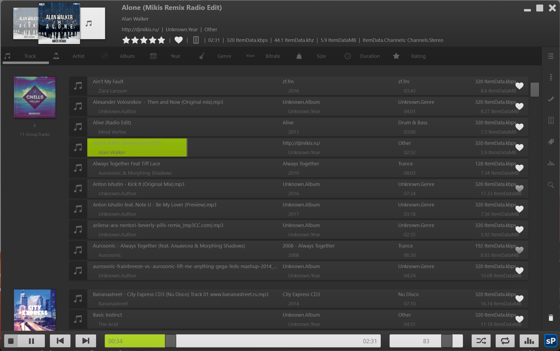Viewport: 560px width, 351px height.
Task: Click inside the playback seek bar
Action: (242, 341)
